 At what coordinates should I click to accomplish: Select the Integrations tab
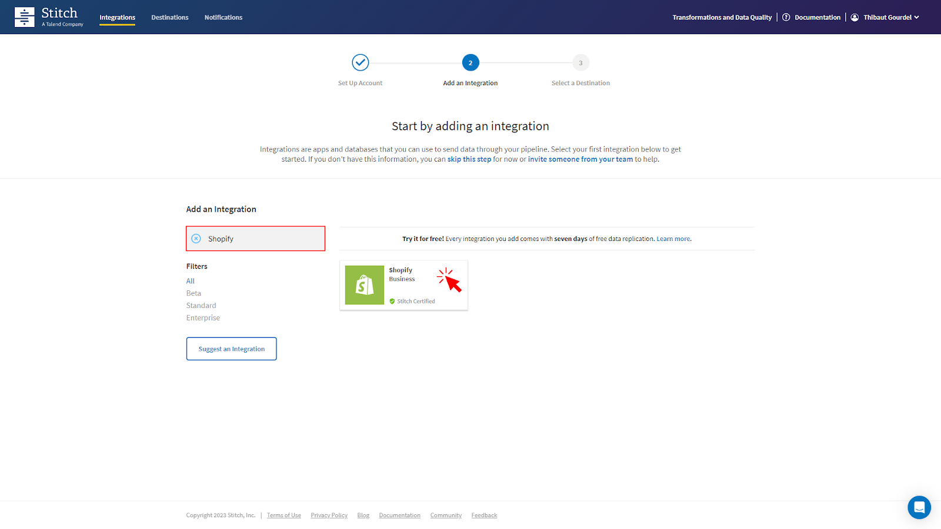tap(117, 18)
